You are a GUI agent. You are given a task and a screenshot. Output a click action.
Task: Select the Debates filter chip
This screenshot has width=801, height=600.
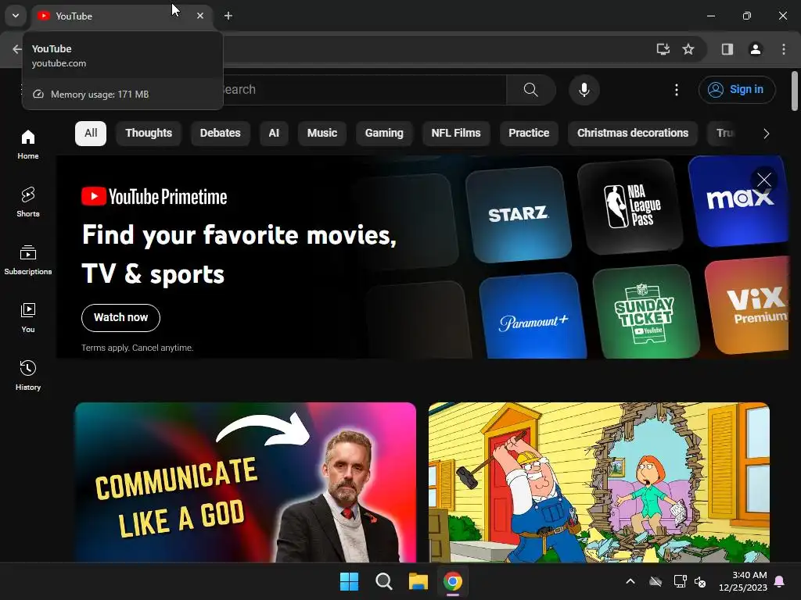220,133
